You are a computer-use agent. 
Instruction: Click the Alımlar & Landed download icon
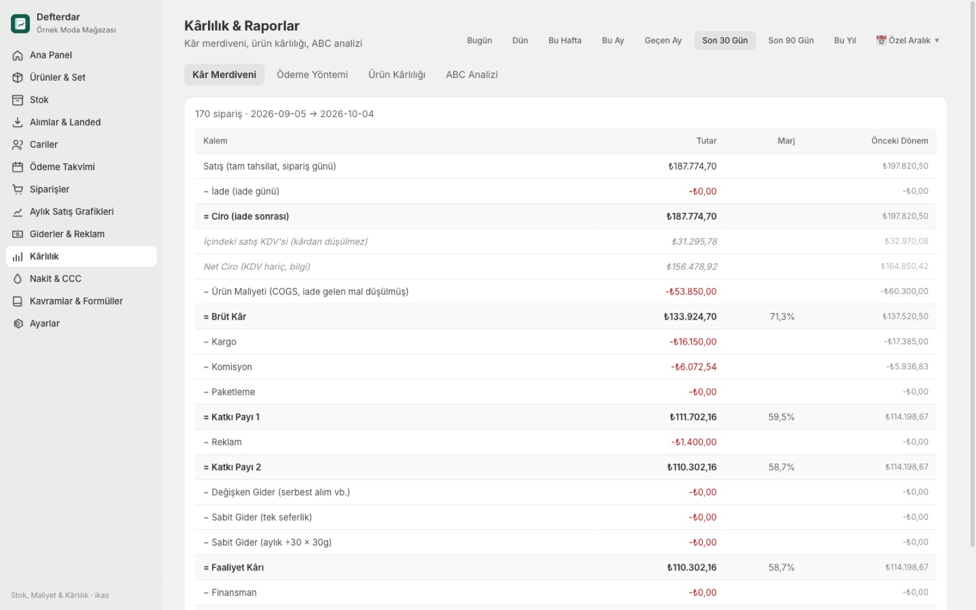18,122
